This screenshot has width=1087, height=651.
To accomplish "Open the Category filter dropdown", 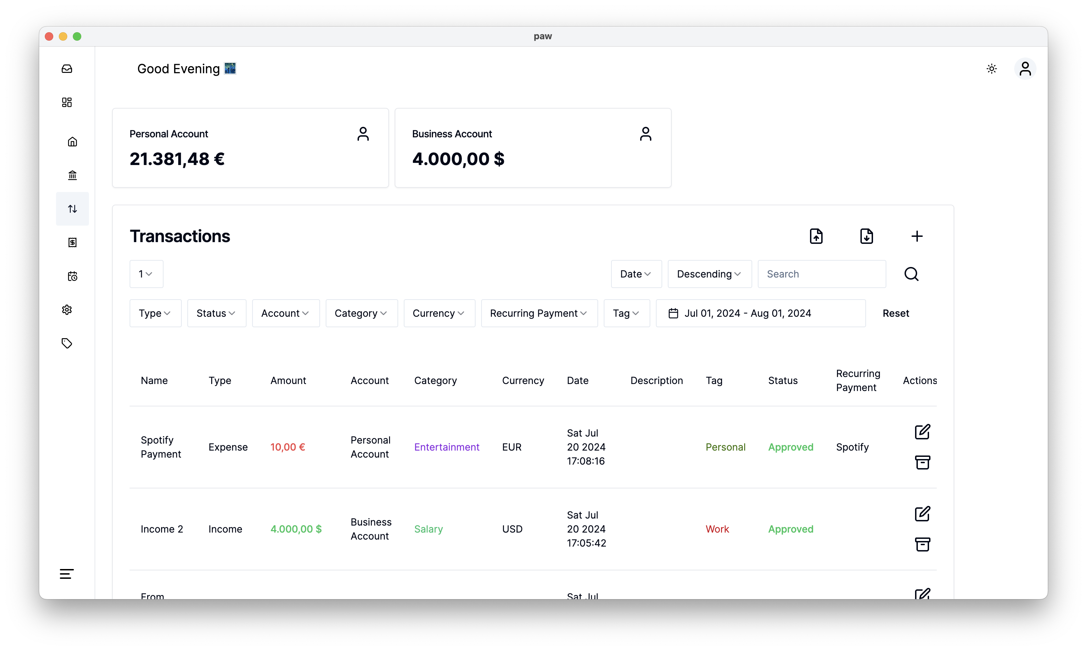I will tap(361, 313).
